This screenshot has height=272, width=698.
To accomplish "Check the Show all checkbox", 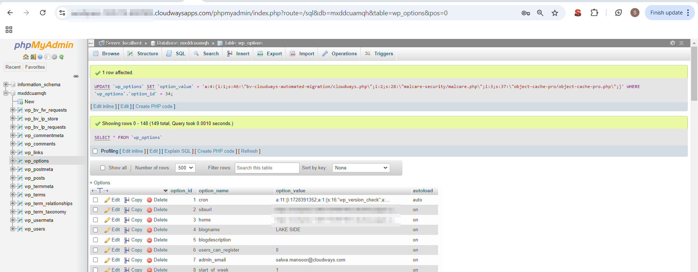I will [x=103, y=168].
